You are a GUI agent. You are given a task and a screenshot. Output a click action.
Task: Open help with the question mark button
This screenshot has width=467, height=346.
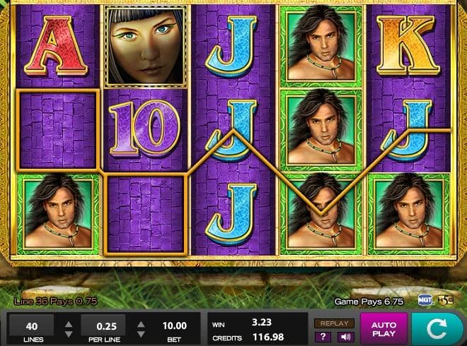(x=323, y=337)
